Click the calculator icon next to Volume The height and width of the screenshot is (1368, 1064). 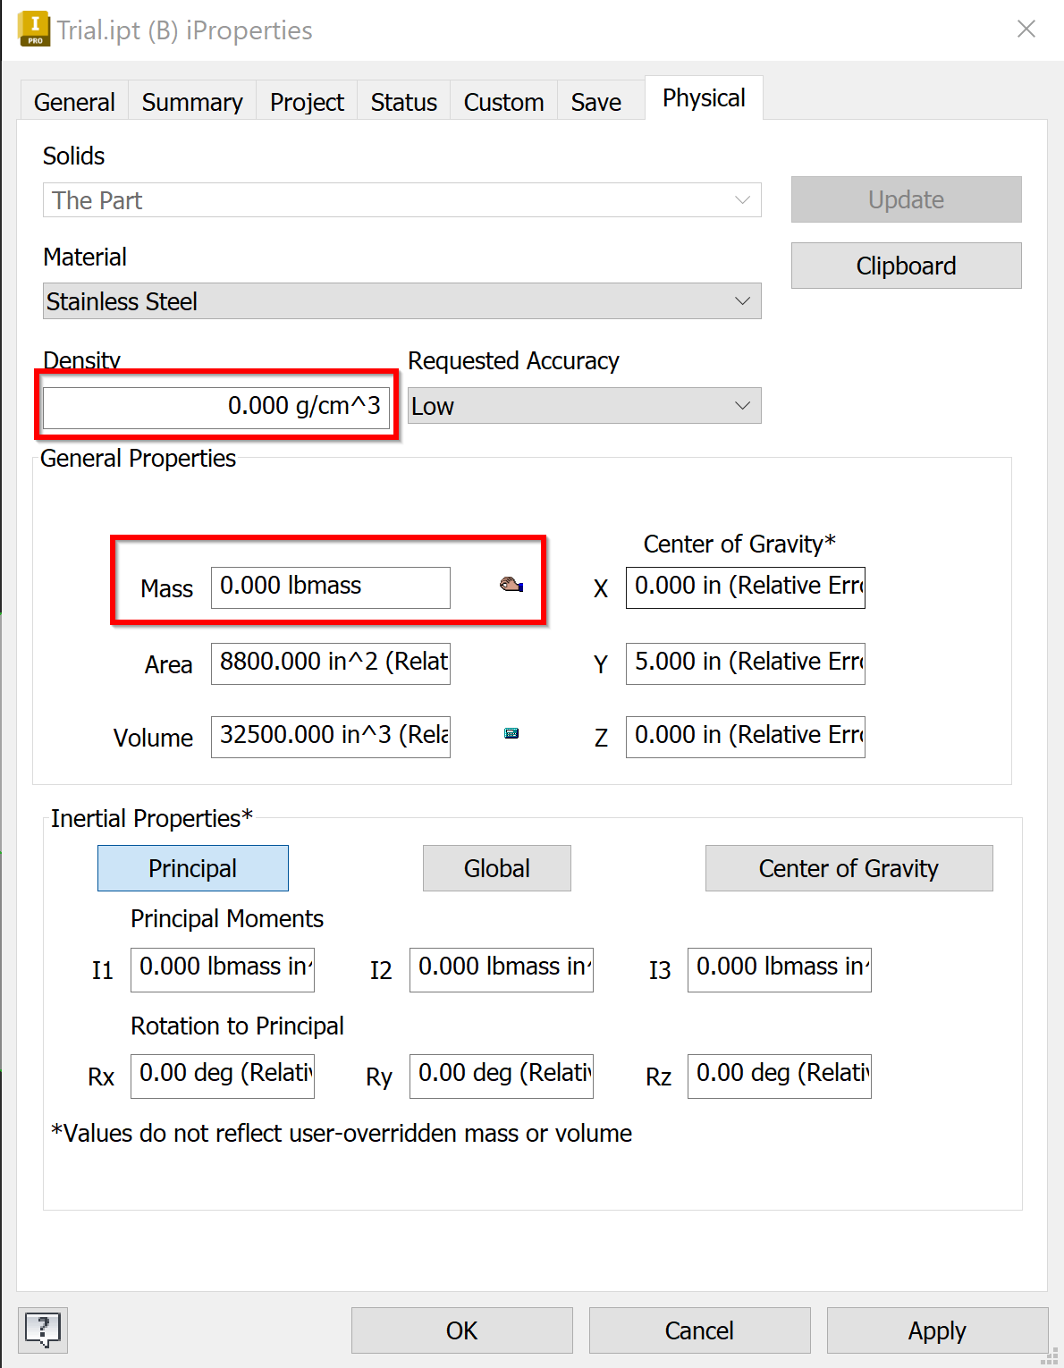point(511,734)
